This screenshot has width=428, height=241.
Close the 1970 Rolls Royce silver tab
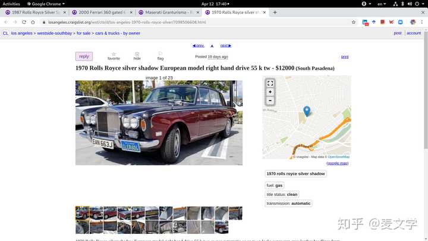coord(264,12)
